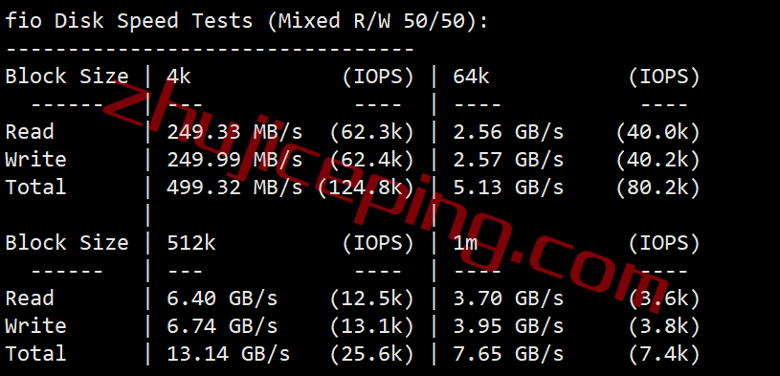Click 64k read speed 2.56 GB/s

(508, 132)
